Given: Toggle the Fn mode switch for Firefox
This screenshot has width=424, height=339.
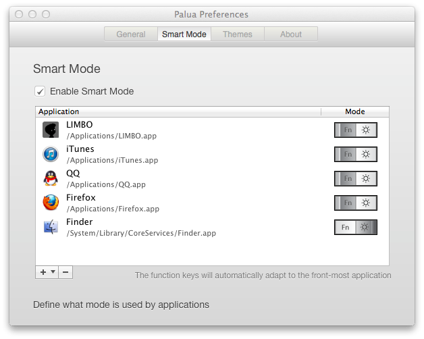Looking at the screenshot, I should 356,203.
